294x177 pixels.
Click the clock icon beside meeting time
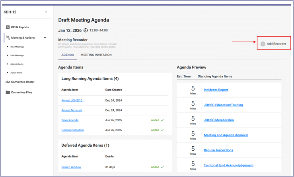coord(86,30)
